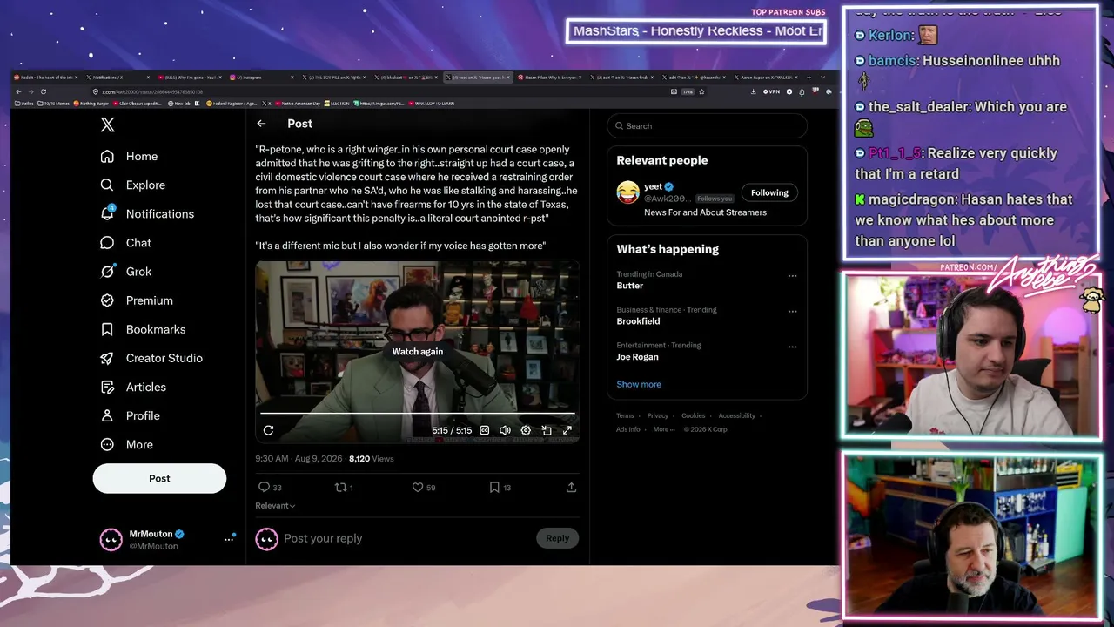
Task: Open Creator Studio in the sidebar
Action: [x=151, y=358]
